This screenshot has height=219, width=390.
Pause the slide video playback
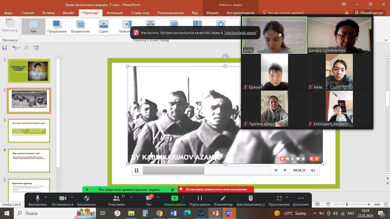click(136, 170)
